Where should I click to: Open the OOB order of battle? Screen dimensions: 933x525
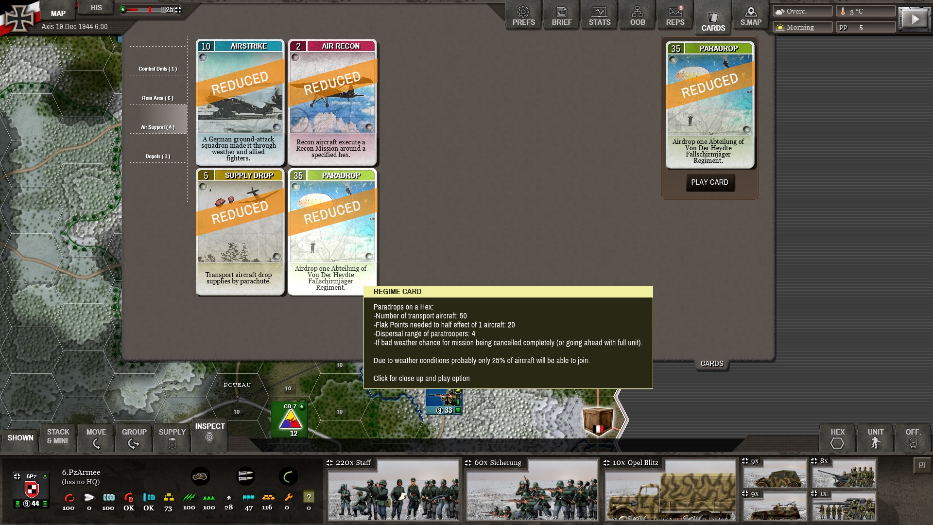tap(637, 16)
